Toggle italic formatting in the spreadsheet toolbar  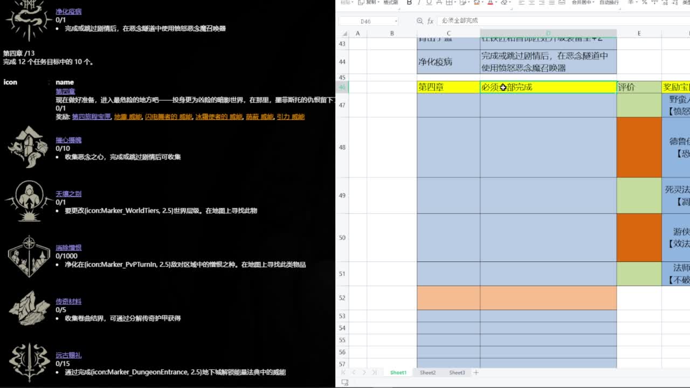(x=419, y=2)
